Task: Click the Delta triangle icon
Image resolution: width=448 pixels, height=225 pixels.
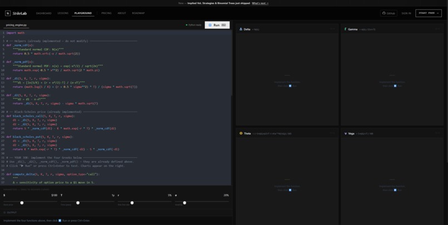Action: pyautogui.click(x=241, y=29)
